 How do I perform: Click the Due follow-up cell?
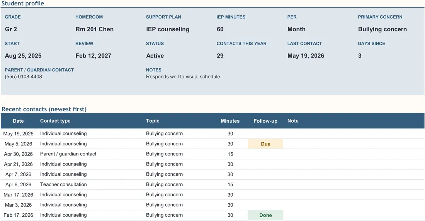pyautogui.click(x=266, y=144)
